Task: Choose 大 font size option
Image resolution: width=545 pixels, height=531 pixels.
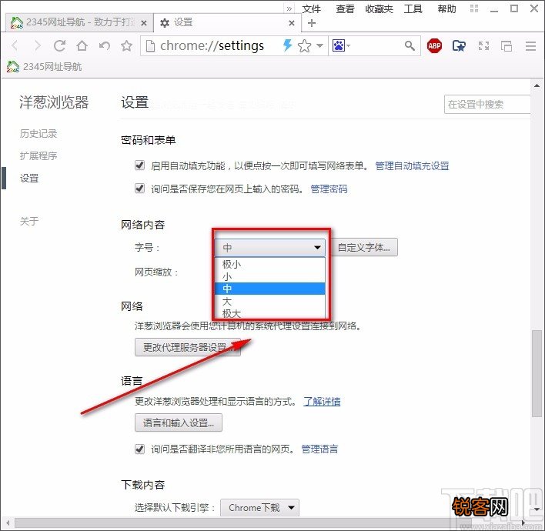Action: [x=270, y=301]
